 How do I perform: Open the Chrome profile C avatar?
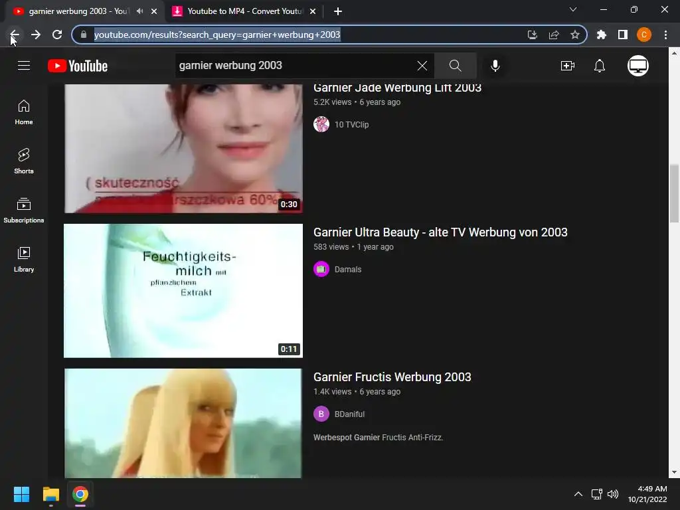644,35
